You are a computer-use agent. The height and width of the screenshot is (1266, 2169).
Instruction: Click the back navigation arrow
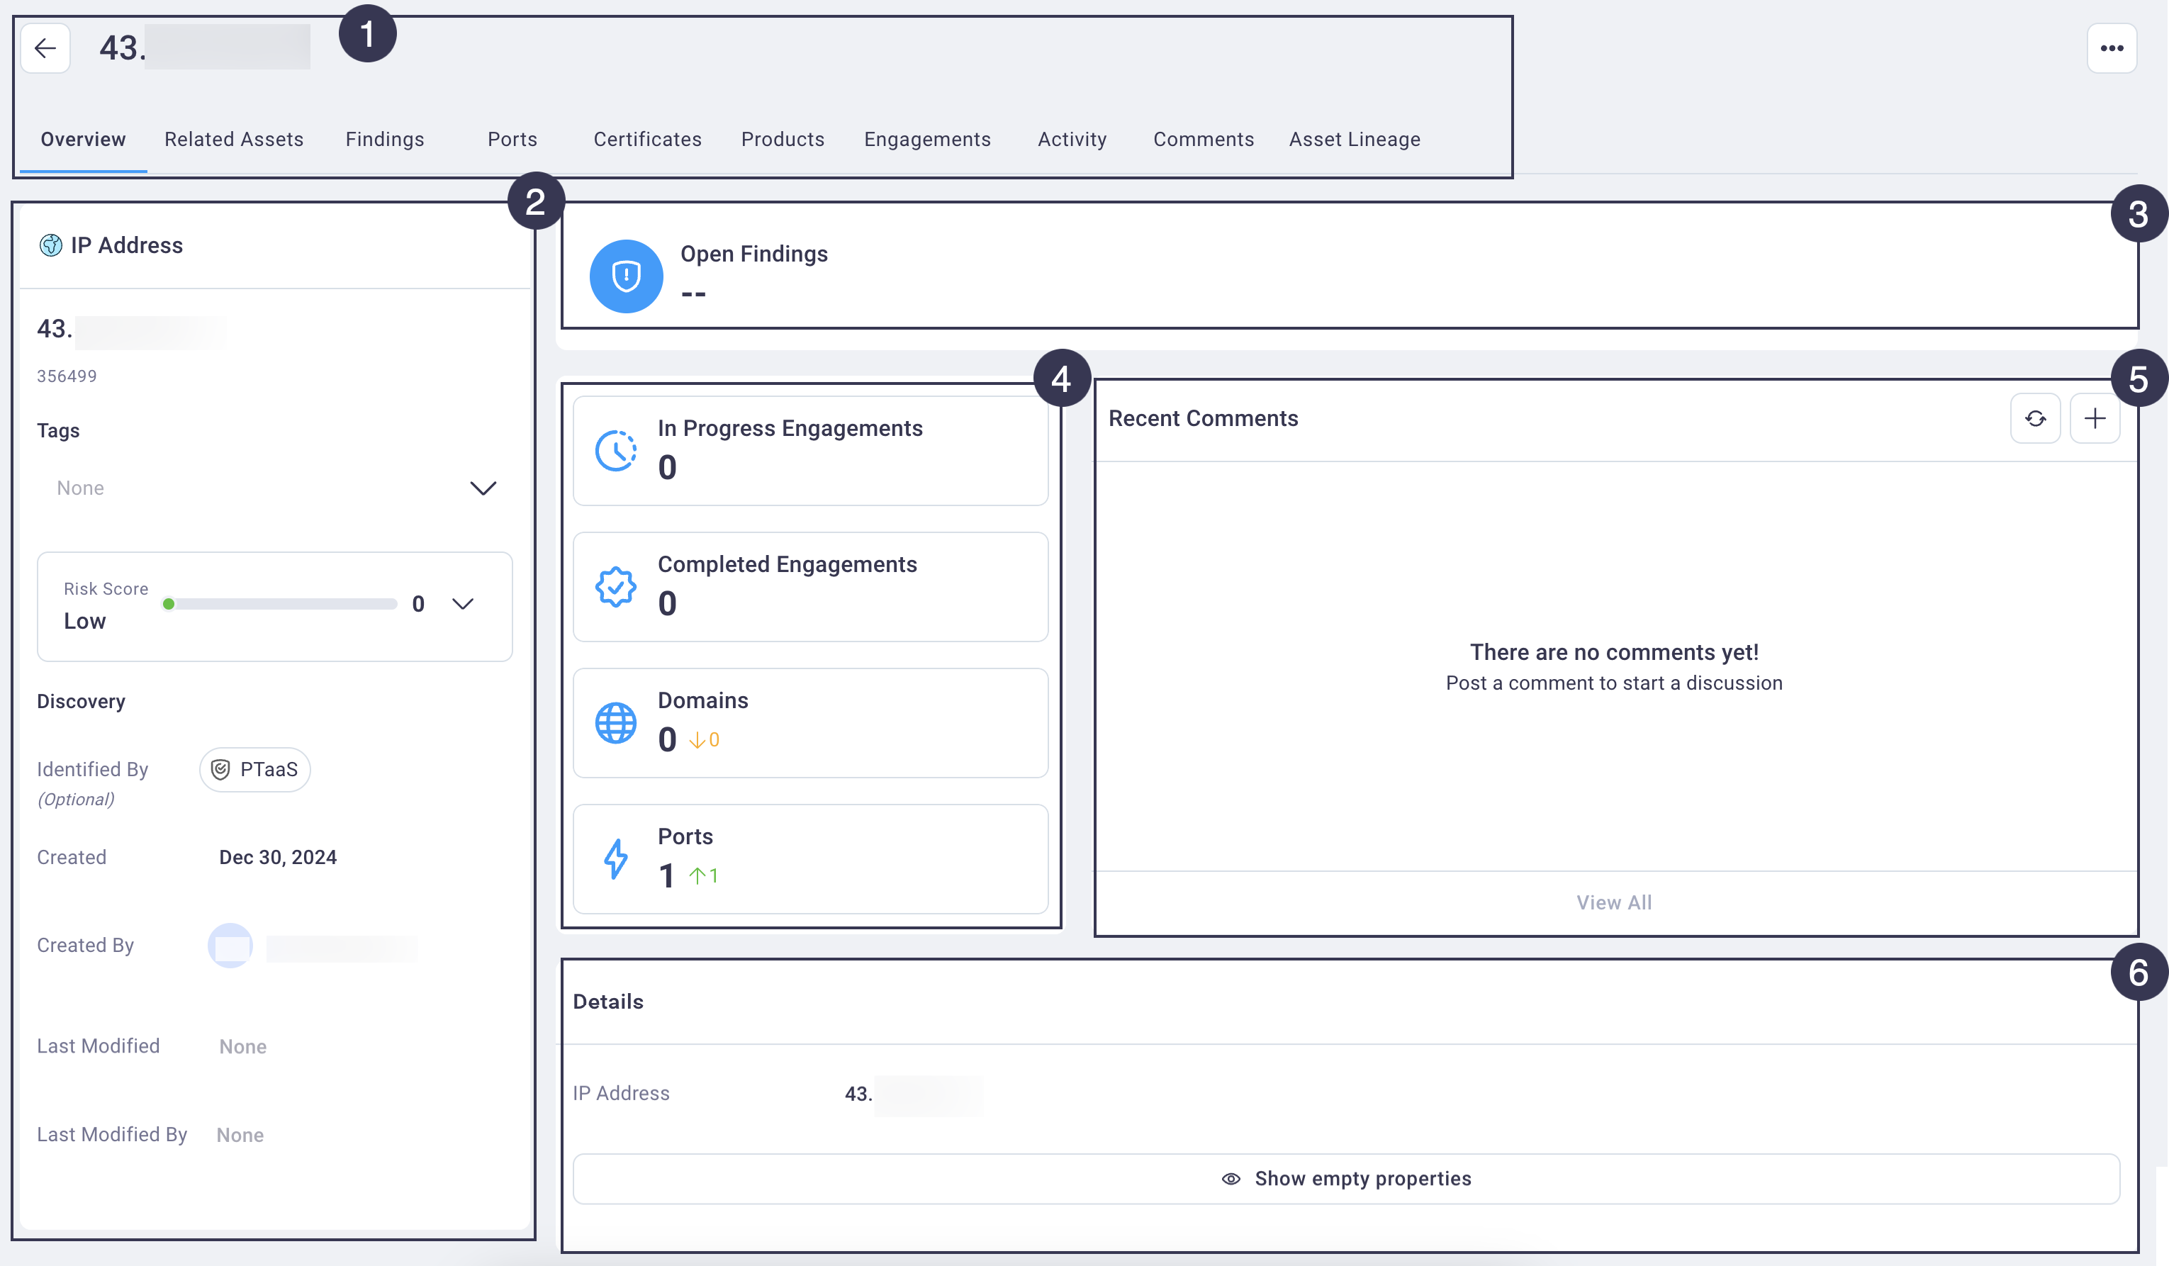pyautogui.click(x=44, y=47)
